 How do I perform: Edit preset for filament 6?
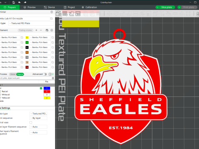(x=53, y=47)
